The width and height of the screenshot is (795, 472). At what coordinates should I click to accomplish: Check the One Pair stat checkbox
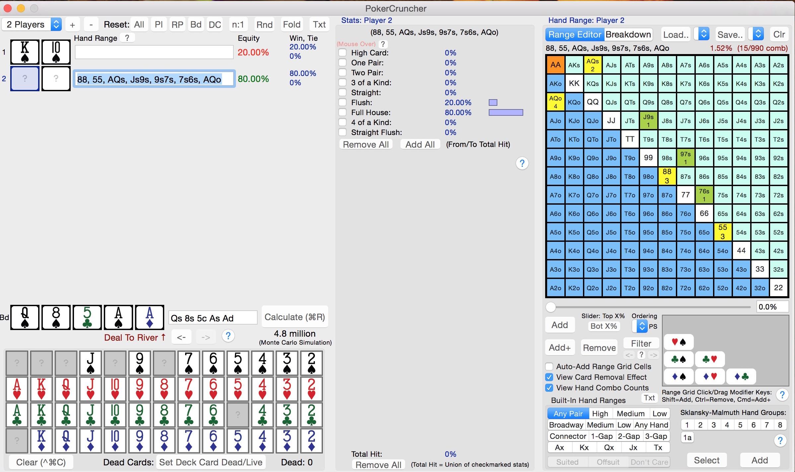click(x=343, y=62)
